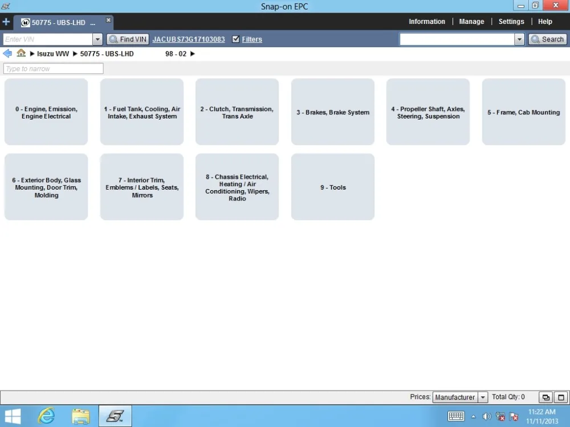Click the Search button
Image resolution: width=570 pixels, height=427 pixels.
click(547, 39)
